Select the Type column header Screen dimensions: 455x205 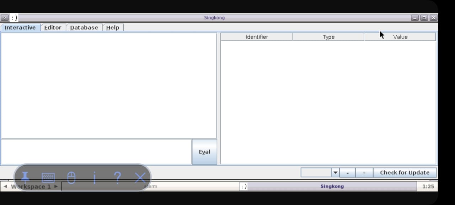click(328, 37)
